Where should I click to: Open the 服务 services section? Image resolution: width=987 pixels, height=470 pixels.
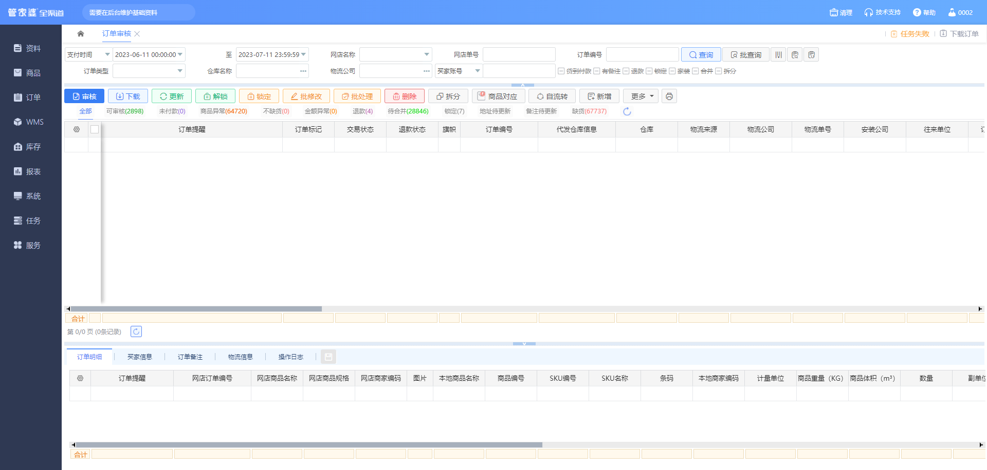click(27, 245)
